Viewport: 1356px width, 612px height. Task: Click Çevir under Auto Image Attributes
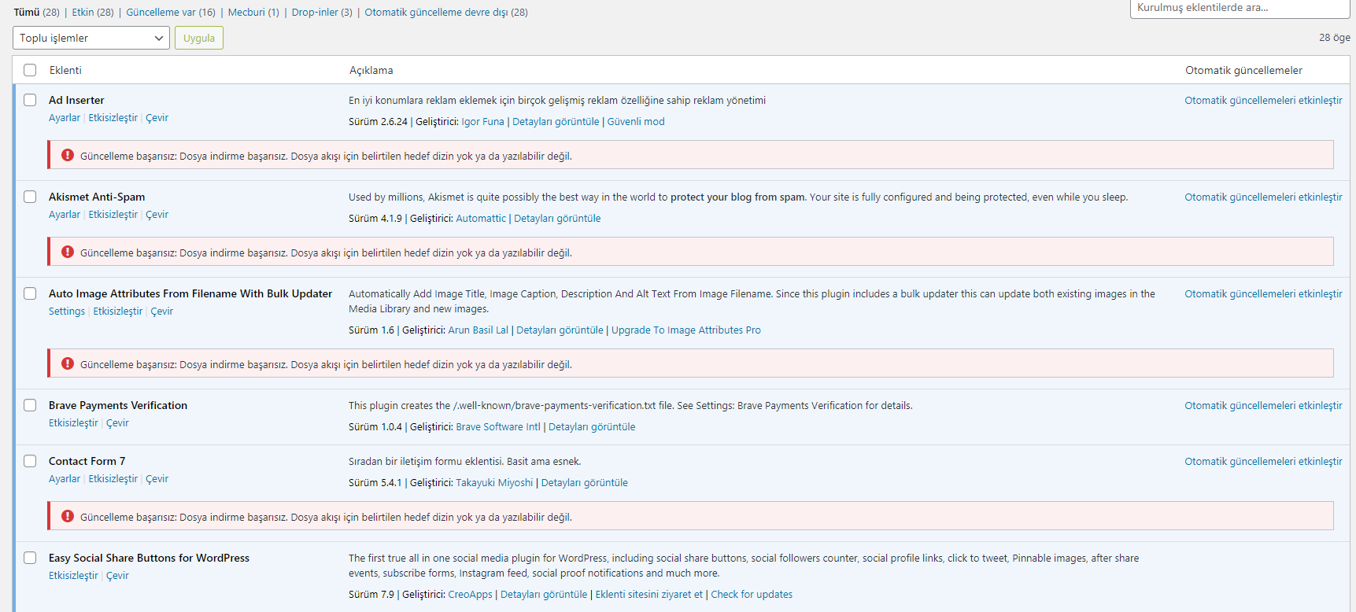162,312
